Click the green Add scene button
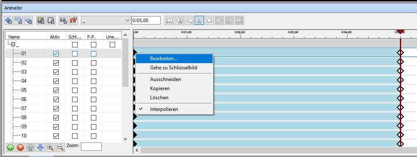 point(10,147)
